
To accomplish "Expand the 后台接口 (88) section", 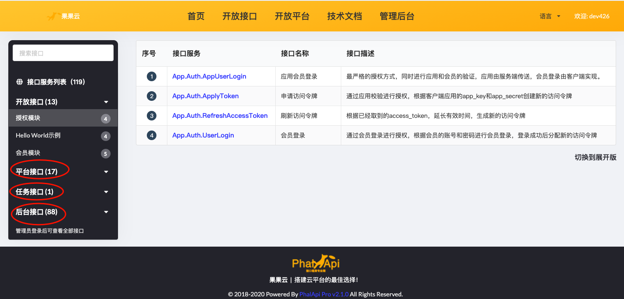I will coord(106,212).
